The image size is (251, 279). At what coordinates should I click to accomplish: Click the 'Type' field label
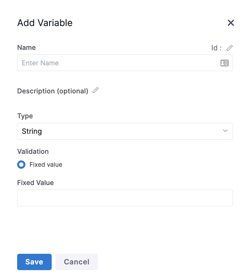(x=25, y=116)
